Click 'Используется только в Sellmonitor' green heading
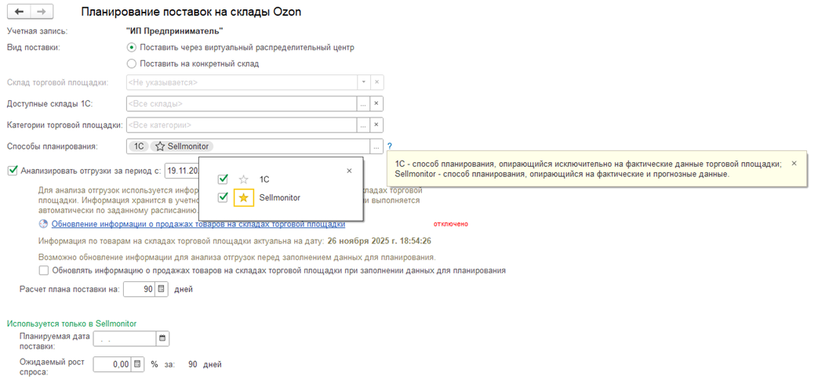 (71, 323)
